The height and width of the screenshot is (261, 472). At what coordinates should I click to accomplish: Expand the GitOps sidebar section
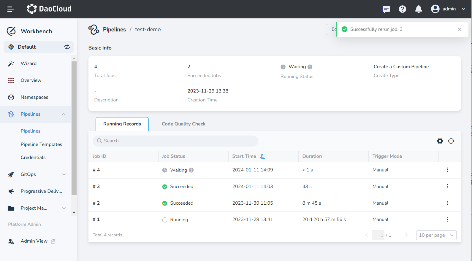tap(64, 174)
